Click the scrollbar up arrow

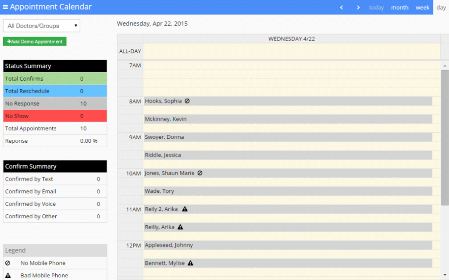click(445, 66)
